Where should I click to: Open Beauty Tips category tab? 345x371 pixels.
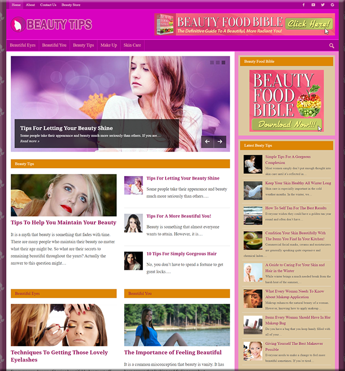point(83,45)
